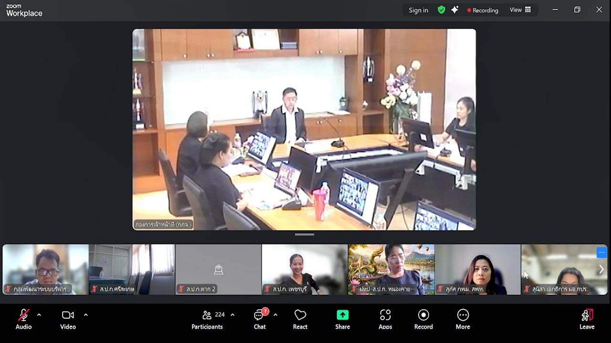Open the AI Companion sparkle icon
This screenshot has width=611, height=343.
455,10
